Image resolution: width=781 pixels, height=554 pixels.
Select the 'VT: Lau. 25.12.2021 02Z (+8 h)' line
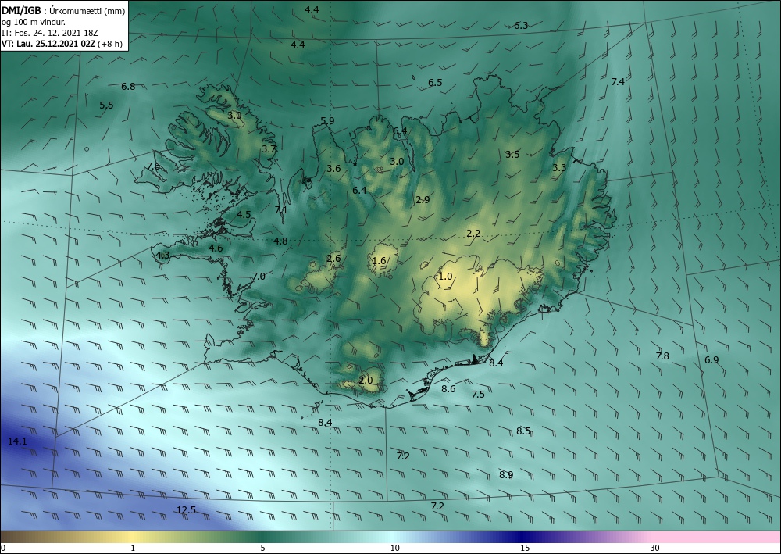point(62,44)
